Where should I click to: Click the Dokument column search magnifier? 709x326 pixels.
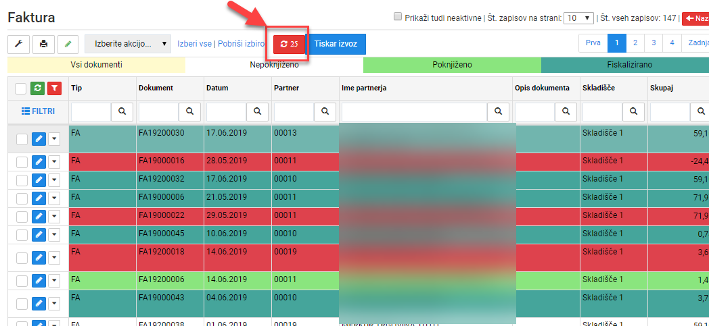pos(190,112)
